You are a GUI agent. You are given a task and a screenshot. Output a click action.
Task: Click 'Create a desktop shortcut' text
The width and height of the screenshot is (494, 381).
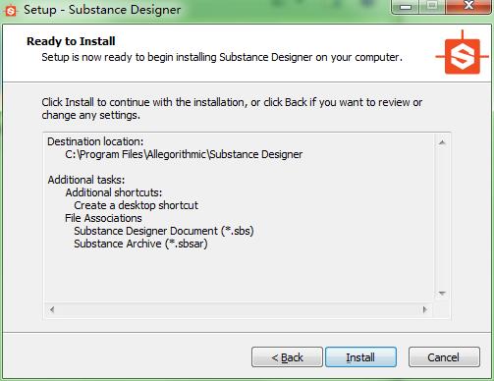tap(136, 205)
